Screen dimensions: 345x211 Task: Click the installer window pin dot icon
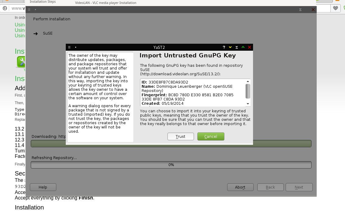tap(35, 9)
